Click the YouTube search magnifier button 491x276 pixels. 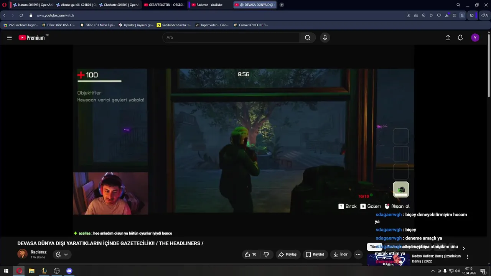pyautogui.click(x=308, y=38)
